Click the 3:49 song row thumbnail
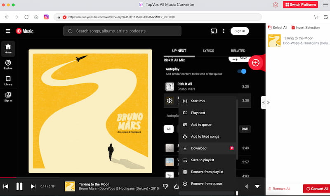The height and width of the screenshot is (196, 330). click(170, 148)
